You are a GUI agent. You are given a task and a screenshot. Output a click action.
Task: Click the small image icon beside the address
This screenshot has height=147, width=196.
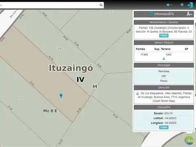coord(138,94)
